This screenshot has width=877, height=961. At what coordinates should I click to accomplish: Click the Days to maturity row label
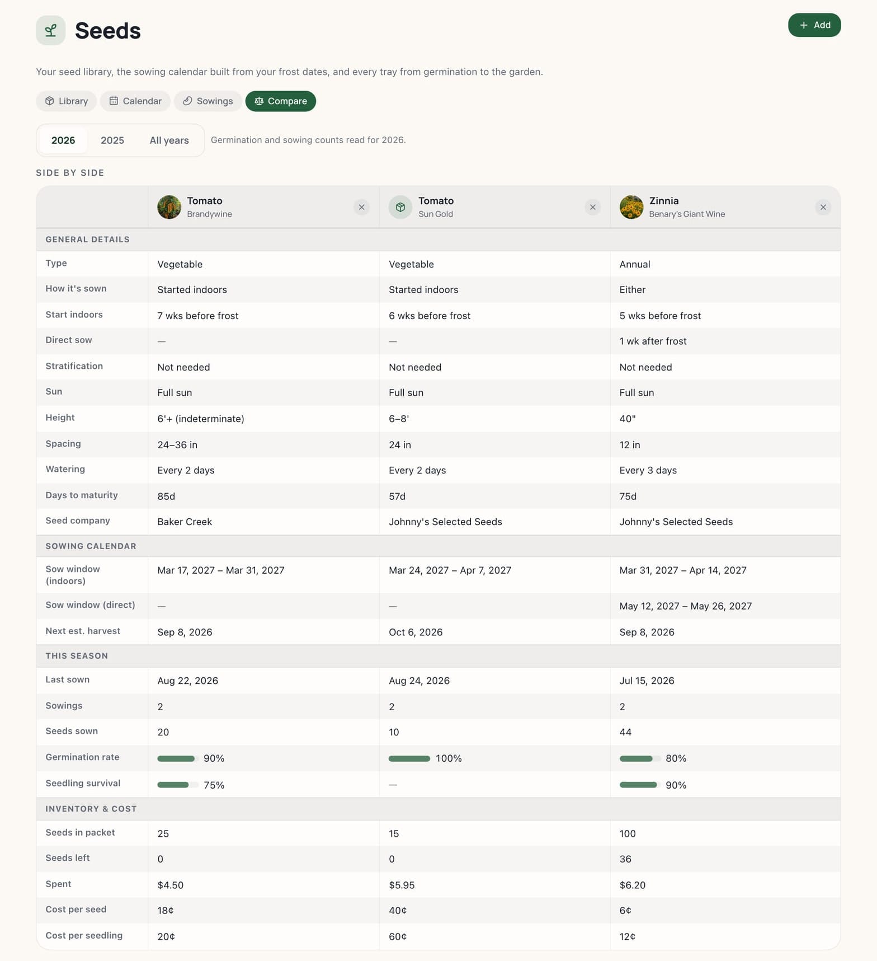[x=82, y=495]
